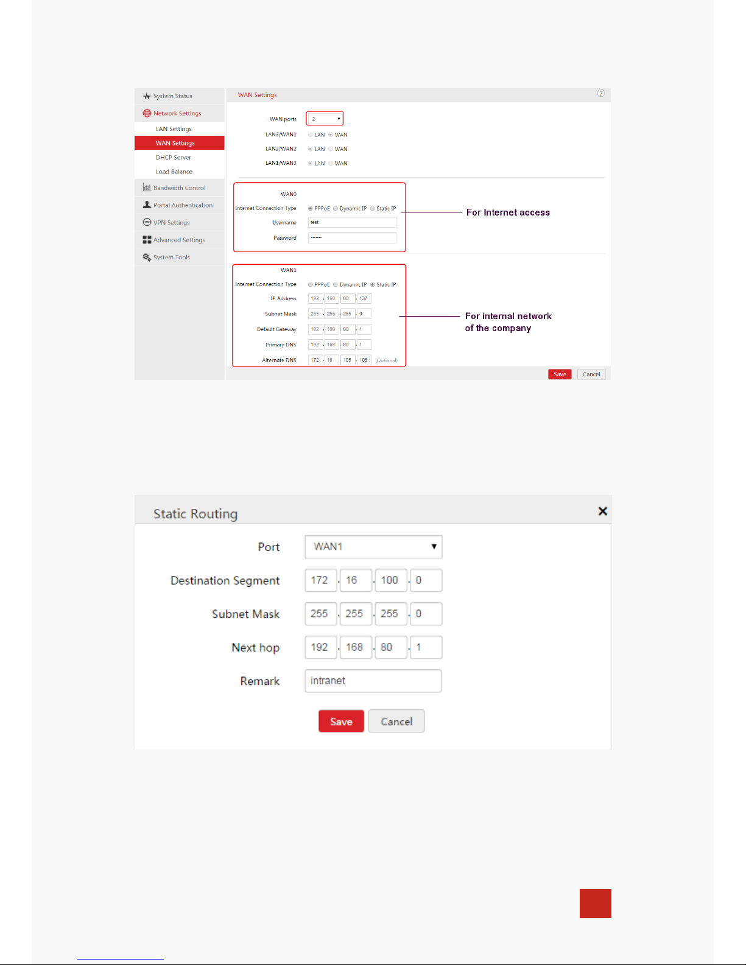The width and height of the screenshot is (746, 965).
Task: Save the static routing entry
Action: click(x=341, y=721)
